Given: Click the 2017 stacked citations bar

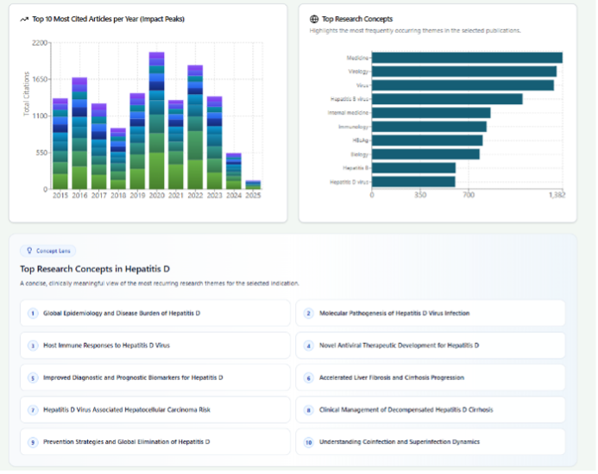Looking at the screenshot, I should [98, 147].
